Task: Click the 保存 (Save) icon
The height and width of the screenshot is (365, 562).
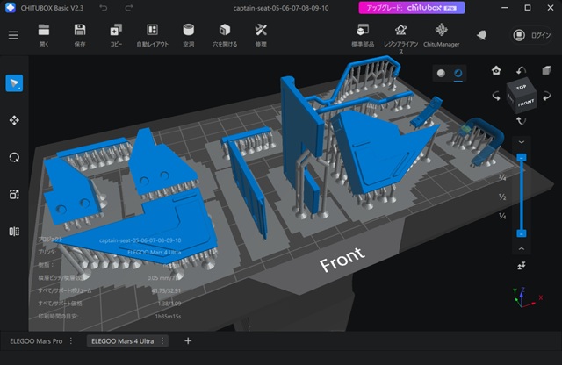Action: click(x=80, y=35)
